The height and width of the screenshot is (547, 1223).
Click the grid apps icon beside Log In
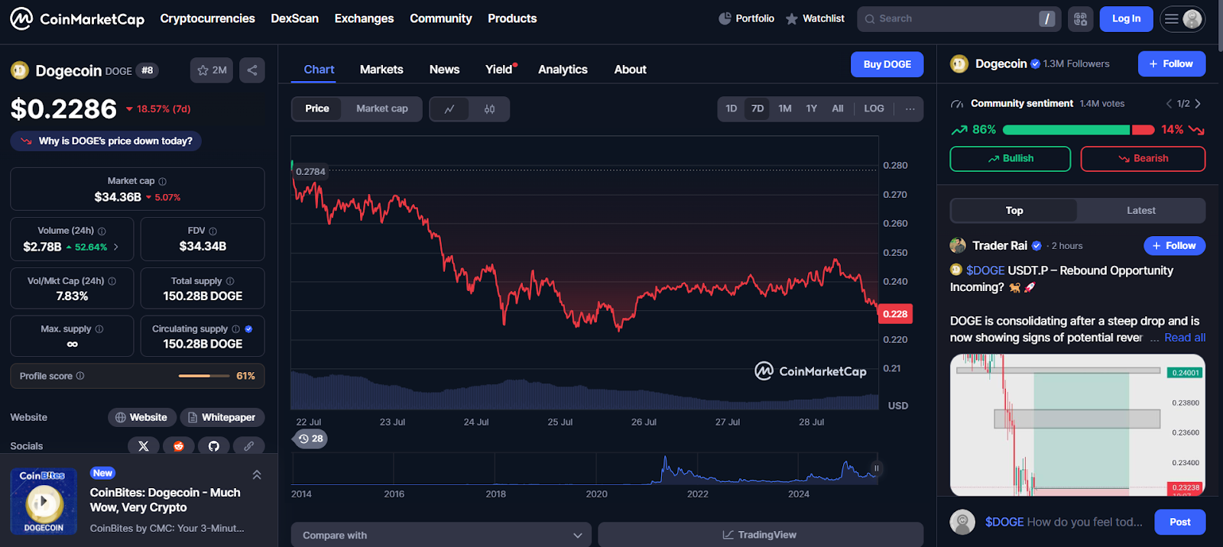(x=1080, y=19)
